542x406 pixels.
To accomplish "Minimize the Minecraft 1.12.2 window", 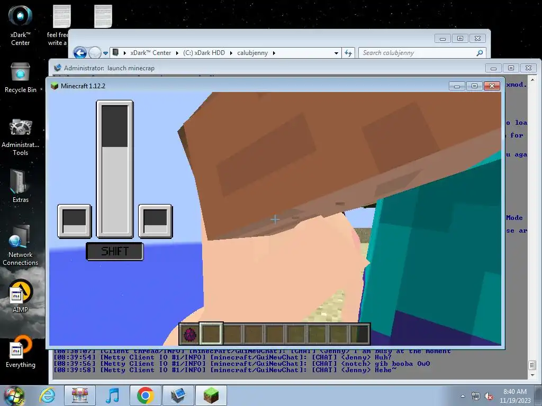I will tap(457, 86).
